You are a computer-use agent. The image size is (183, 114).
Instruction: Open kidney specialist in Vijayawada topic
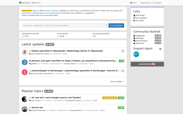(67, 51)
